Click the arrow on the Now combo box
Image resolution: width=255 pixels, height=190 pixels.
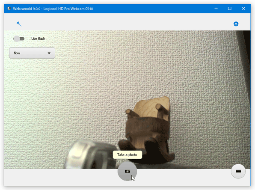pyautogui.click(x=49, y=53)
